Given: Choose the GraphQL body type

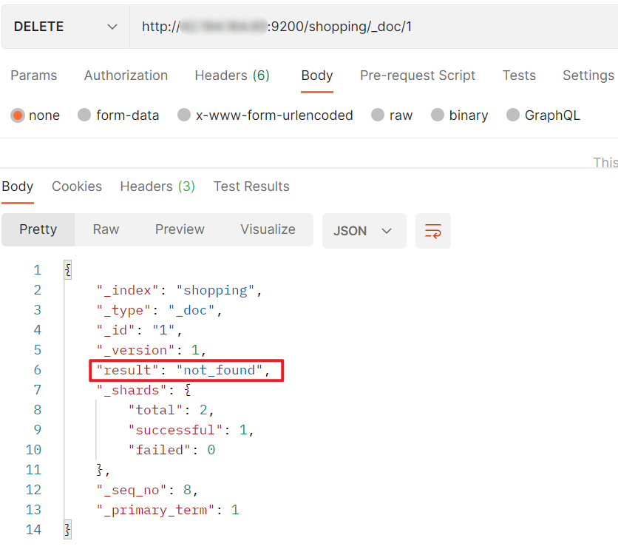Looking at the screenshot, I should click(x=513, y=115).
